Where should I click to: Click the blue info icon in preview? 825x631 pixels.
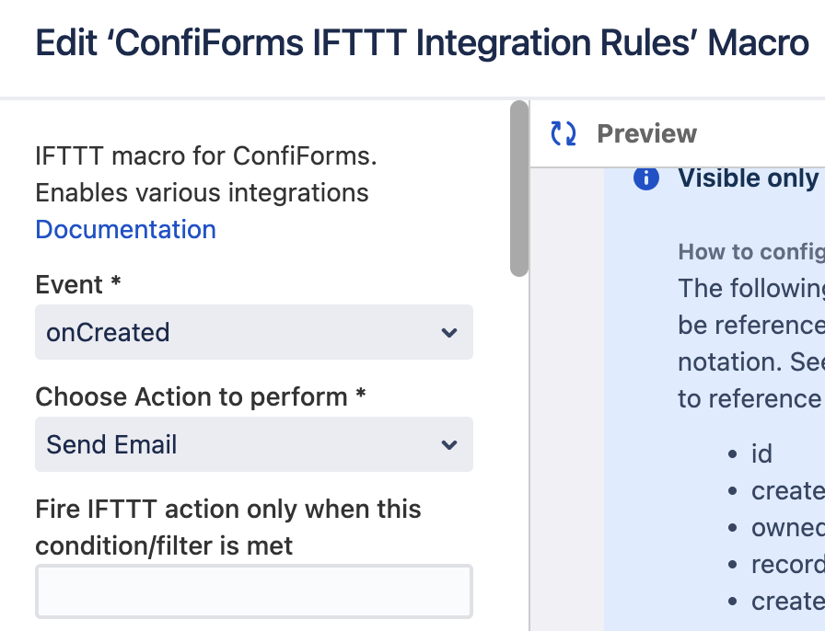[646, 178]
